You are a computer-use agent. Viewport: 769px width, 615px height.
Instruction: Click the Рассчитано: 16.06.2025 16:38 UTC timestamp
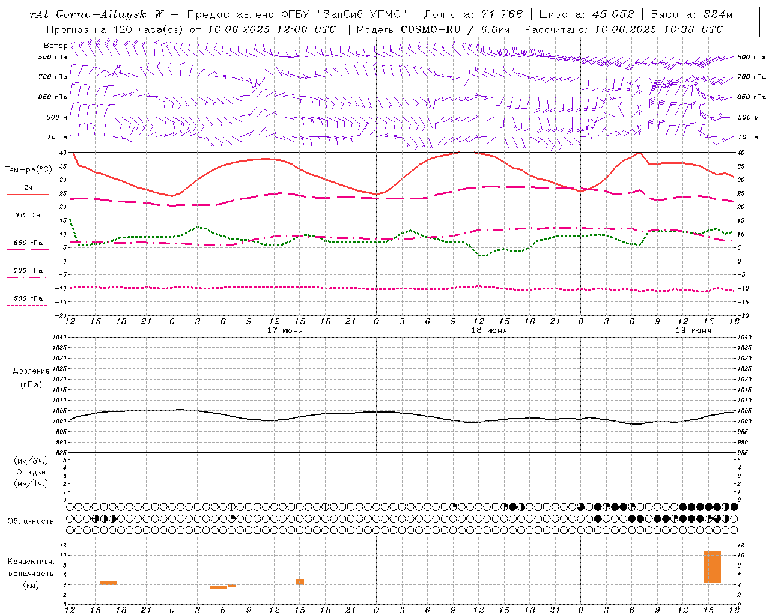(x=624, y=29)
